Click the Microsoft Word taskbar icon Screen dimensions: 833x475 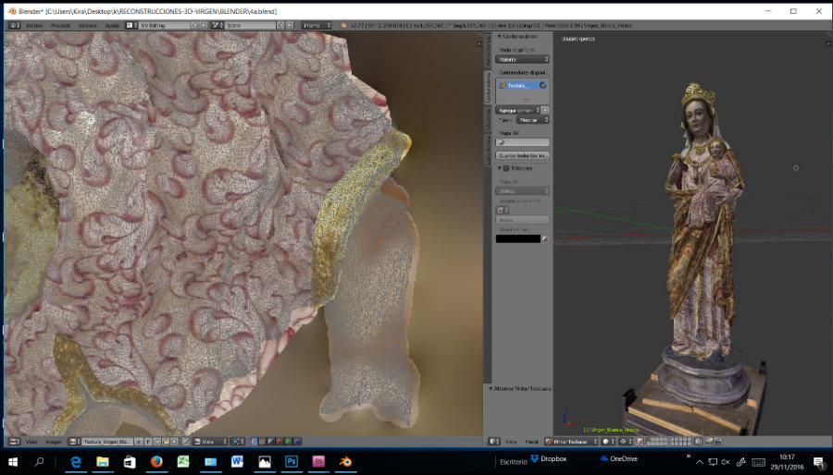(237, 460)
